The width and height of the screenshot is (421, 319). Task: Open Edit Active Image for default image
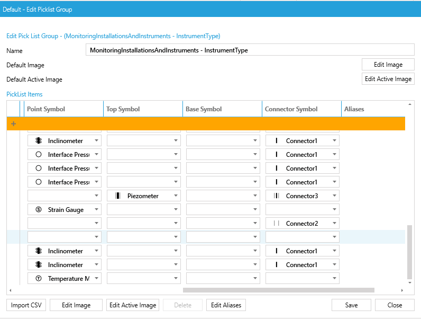pyautogui.click(x=388, y=79)
